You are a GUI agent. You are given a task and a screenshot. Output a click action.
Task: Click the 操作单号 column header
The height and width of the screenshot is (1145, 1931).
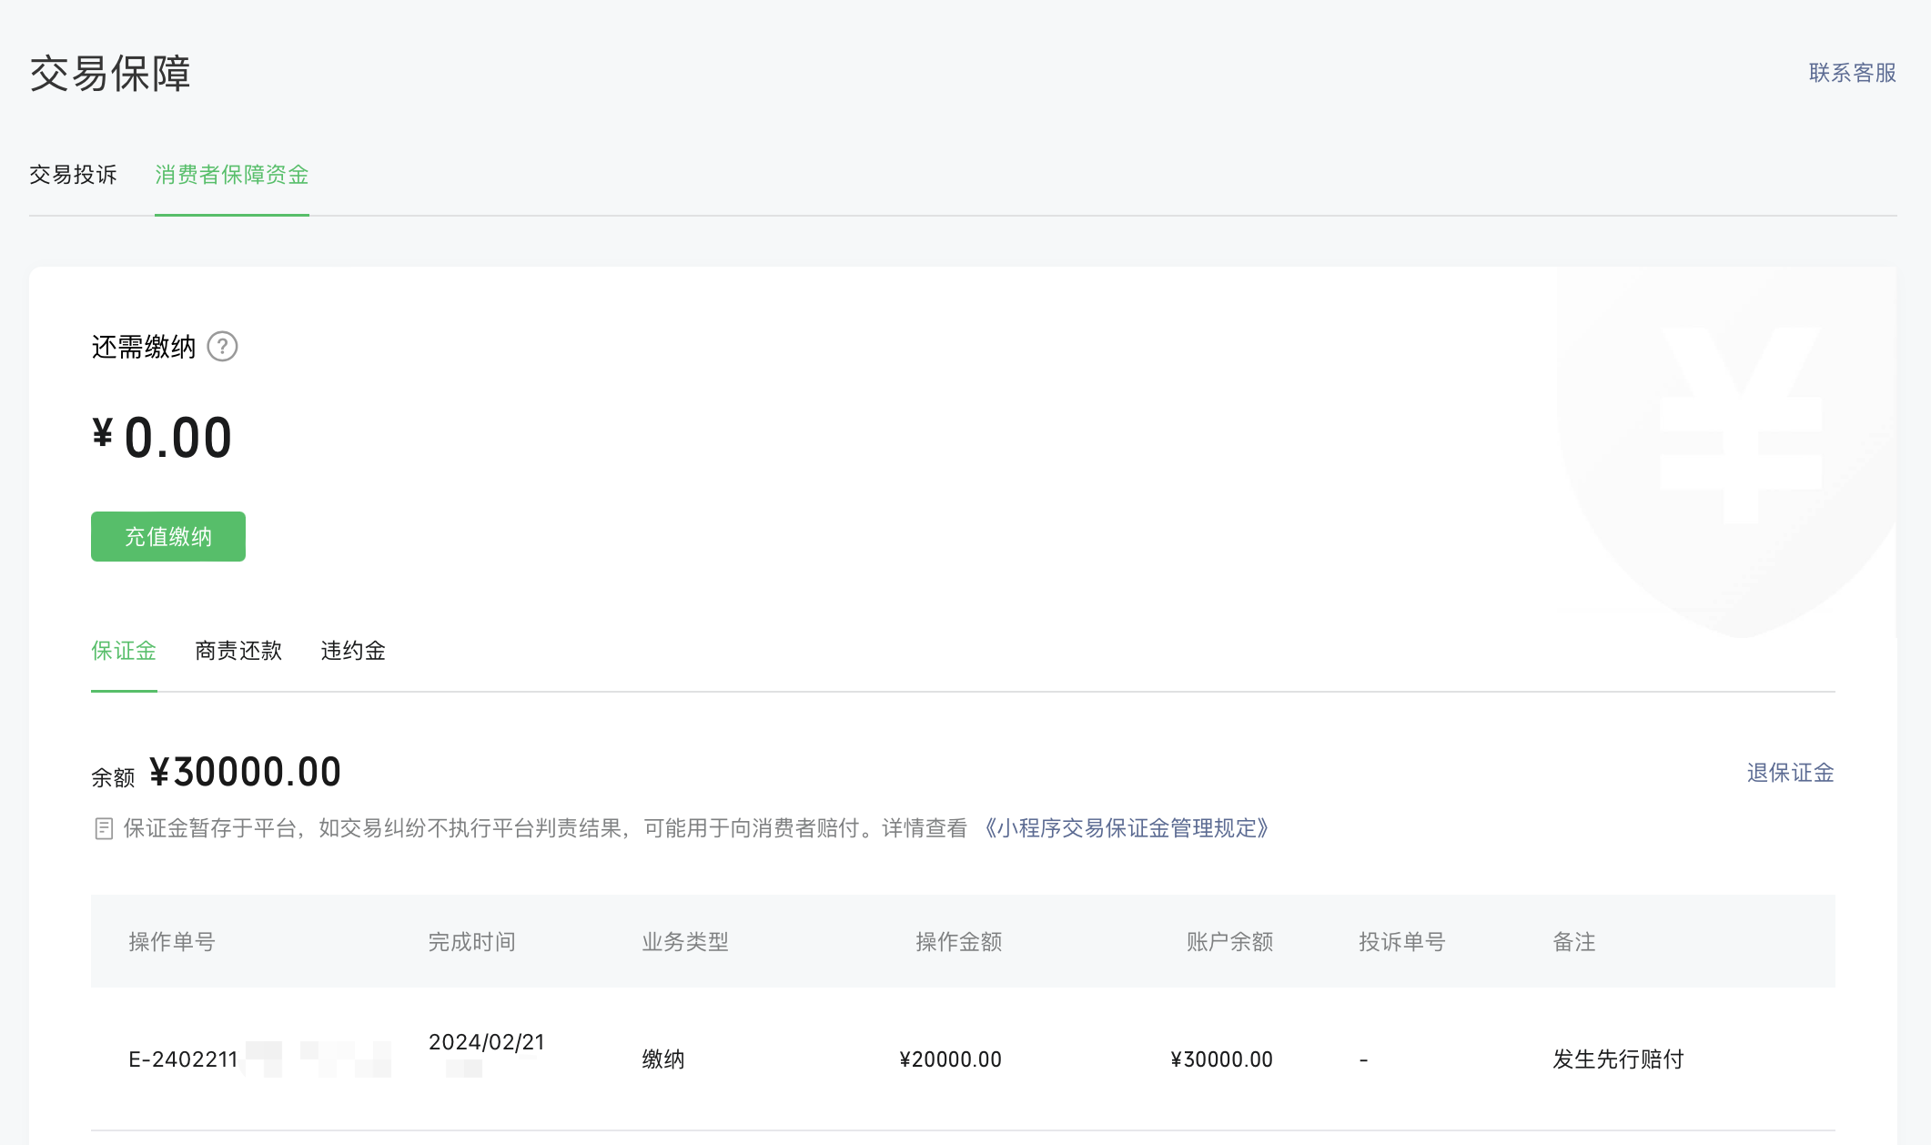[172, 942]
